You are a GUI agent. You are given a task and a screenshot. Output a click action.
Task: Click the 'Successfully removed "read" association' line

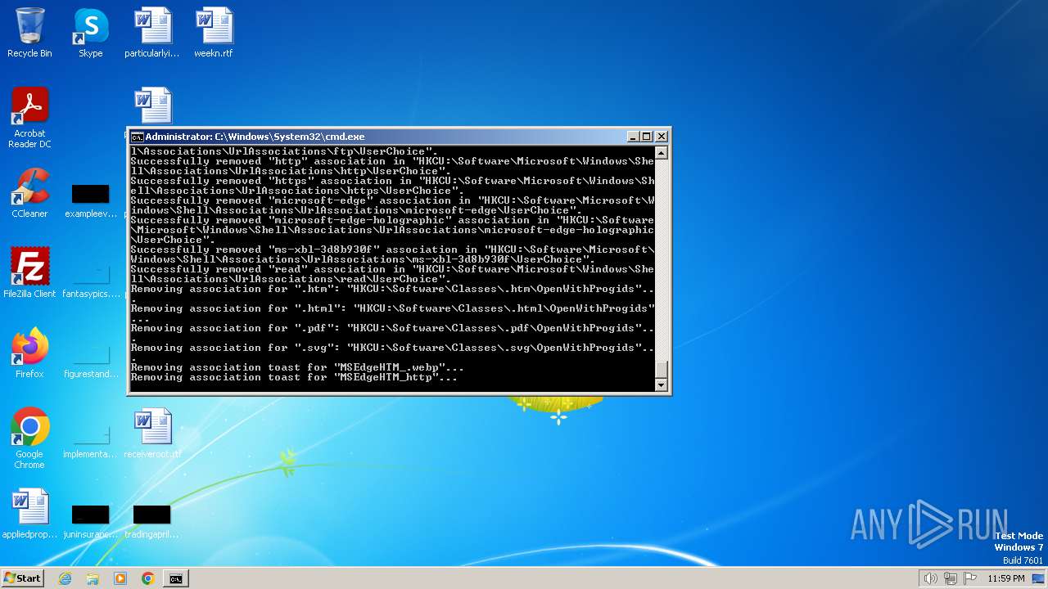pos(392,274)
